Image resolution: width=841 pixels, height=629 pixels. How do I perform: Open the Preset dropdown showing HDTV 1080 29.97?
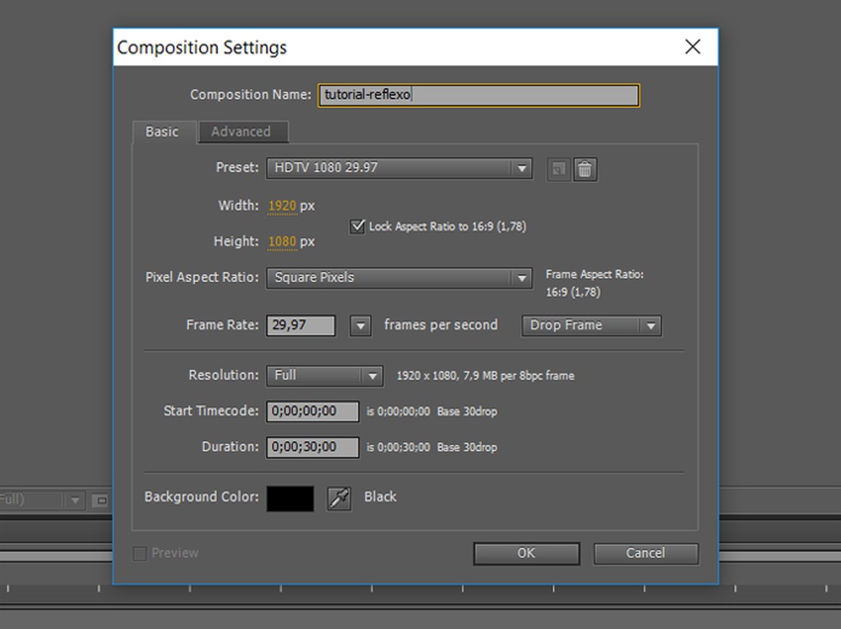[x=398, y=168]
